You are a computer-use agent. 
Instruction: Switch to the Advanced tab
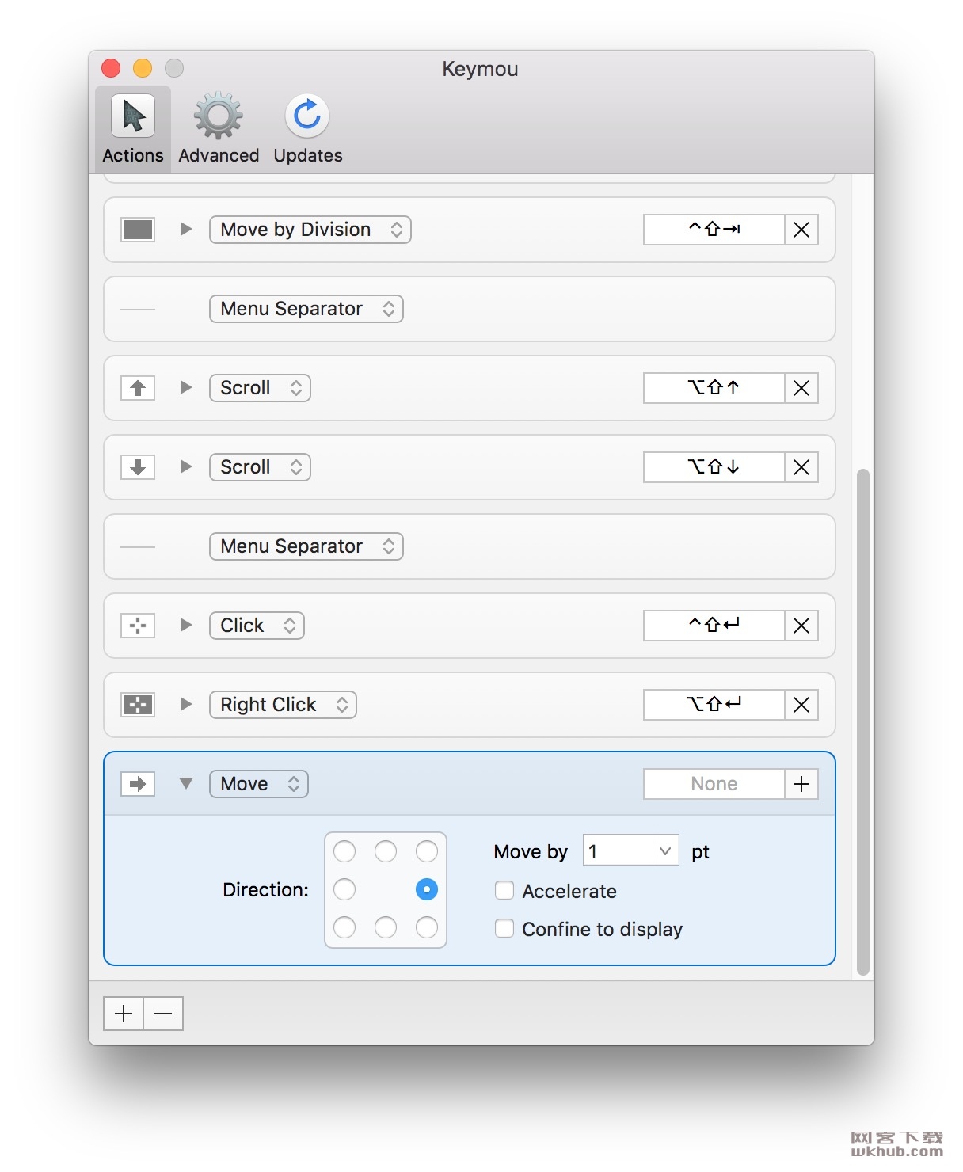point(219,129)
